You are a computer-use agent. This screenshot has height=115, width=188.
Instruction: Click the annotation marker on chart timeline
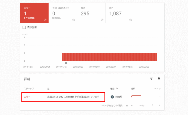coord(66,63)
